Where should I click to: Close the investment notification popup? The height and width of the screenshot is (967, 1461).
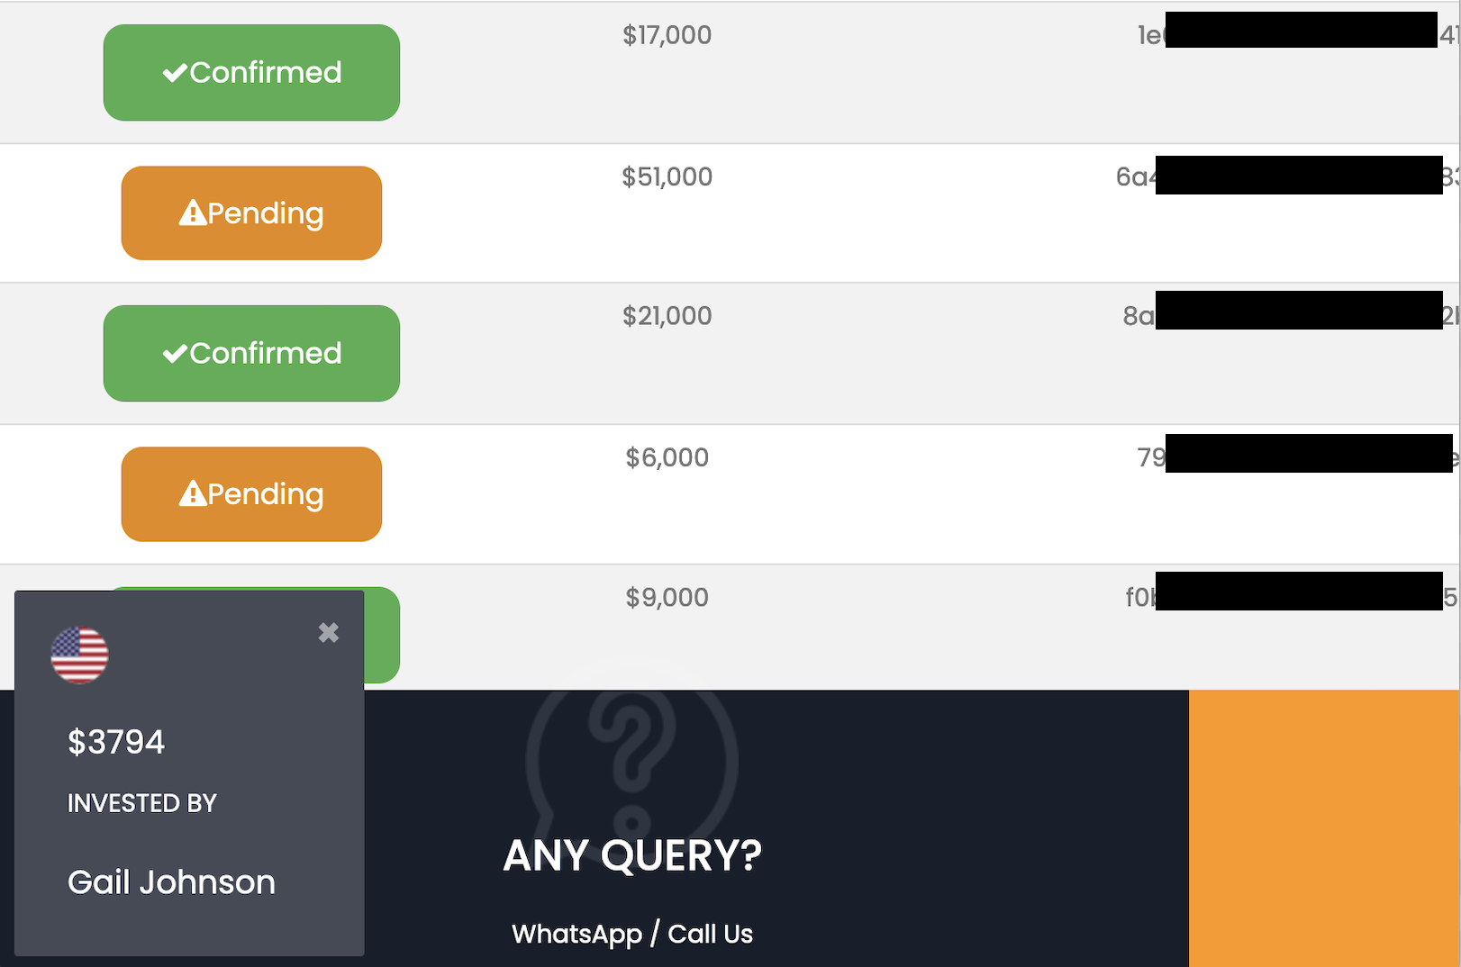click(x=329, y=633)
